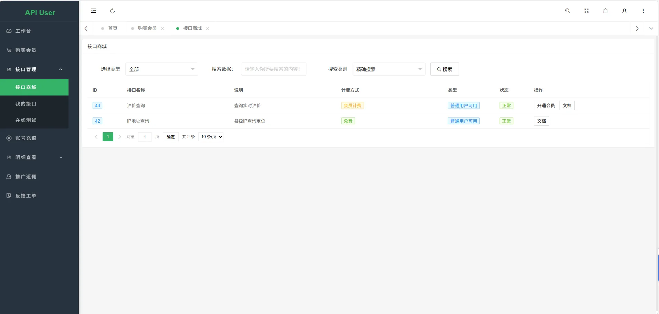Click the refresh icon to reload page
The image size is (659, 314).
tap(112, 11)
